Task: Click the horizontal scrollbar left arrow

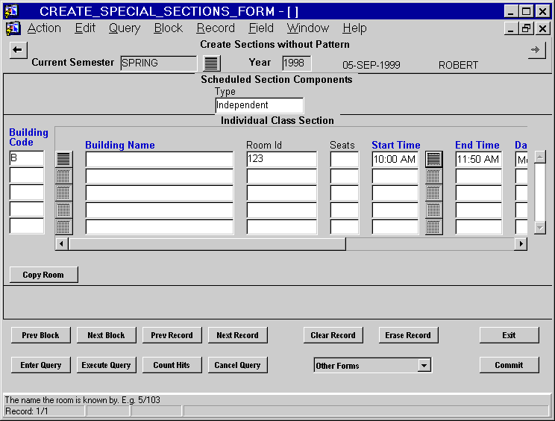Action: pyautogui.click(x=62, y=244)
